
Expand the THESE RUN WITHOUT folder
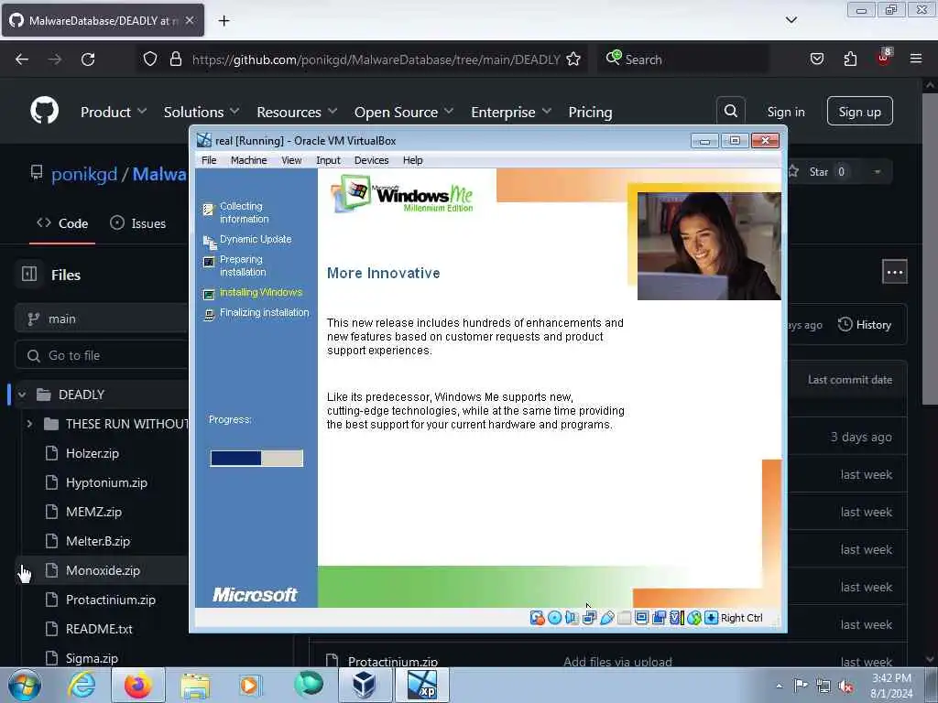(x=29, y=424)
